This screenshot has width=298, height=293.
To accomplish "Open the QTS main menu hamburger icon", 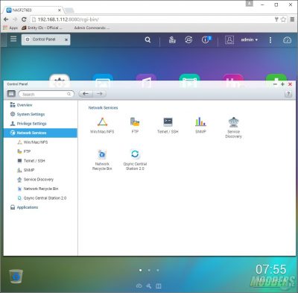I will tap(13, 39).
